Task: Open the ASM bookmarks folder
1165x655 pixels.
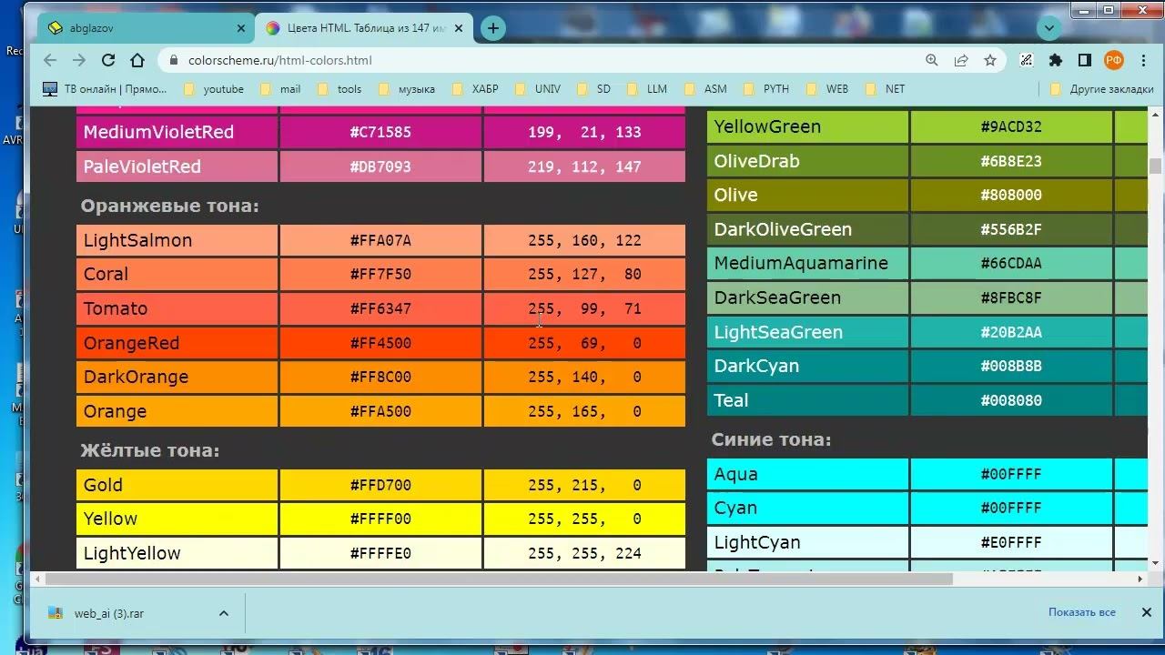Action: [705, 89]
